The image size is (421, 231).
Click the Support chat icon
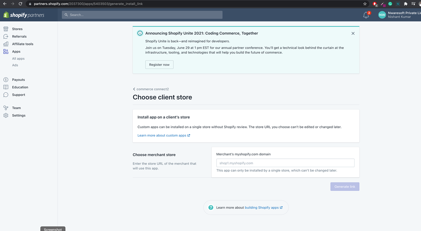[6, 95]
